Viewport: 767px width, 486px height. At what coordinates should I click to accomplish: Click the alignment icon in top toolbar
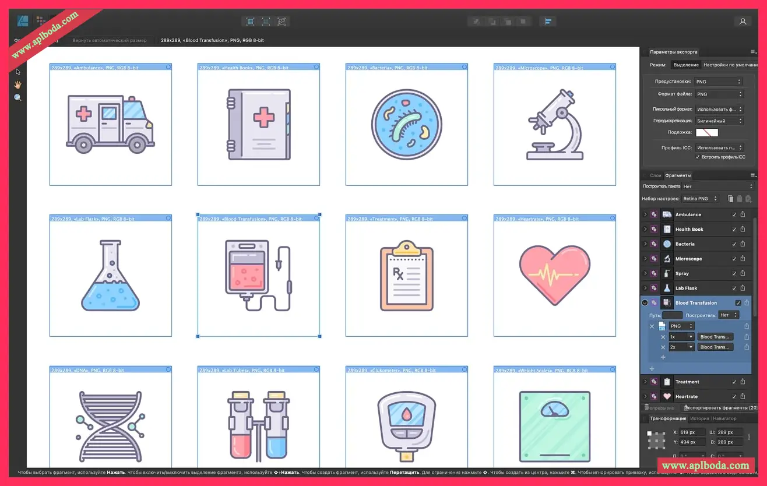[548, 22]
